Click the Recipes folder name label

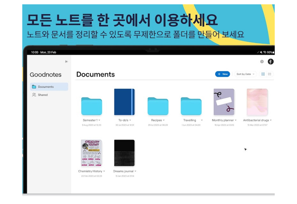[x=157, y=120]
